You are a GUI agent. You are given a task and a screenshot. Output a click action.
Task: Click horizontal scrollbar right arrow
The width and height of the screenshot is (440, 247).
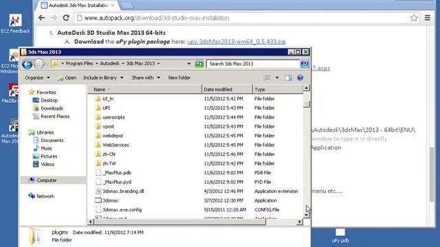point(300,222)
